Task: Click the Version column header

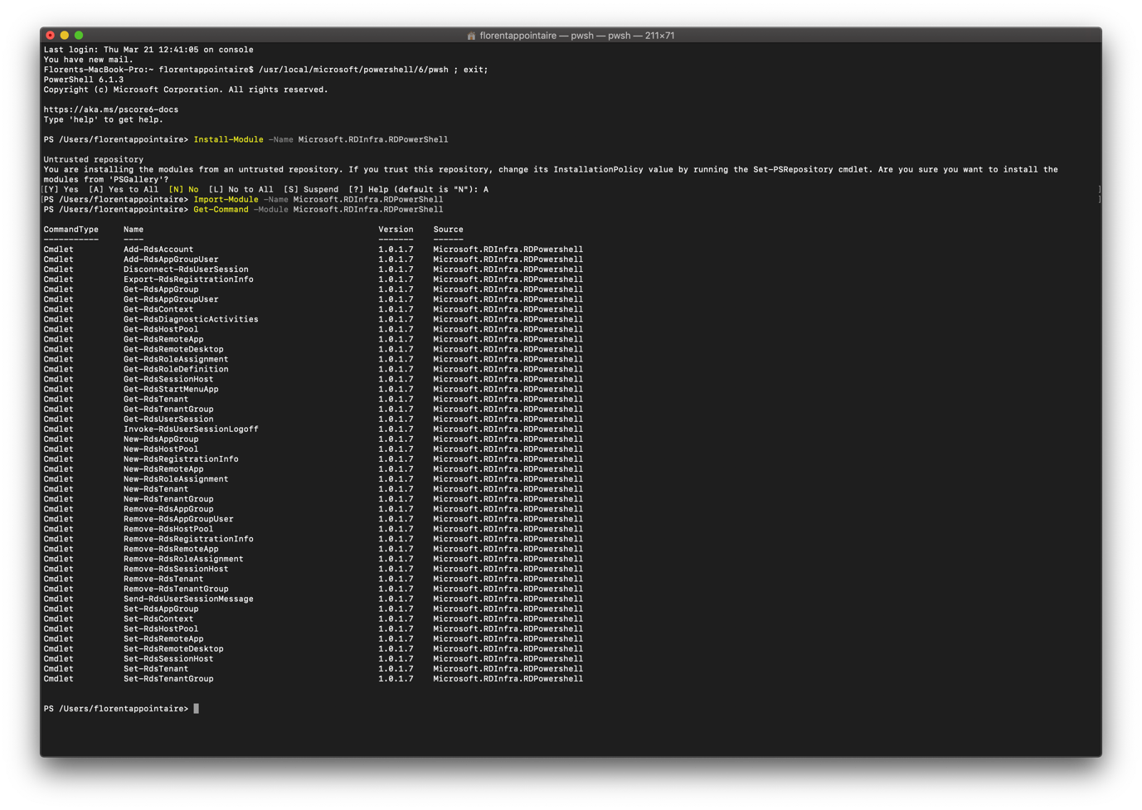Action: click(x=396, y=229)
